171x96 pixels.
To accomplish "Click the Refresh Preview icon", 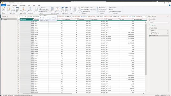I will coord(37,9).
